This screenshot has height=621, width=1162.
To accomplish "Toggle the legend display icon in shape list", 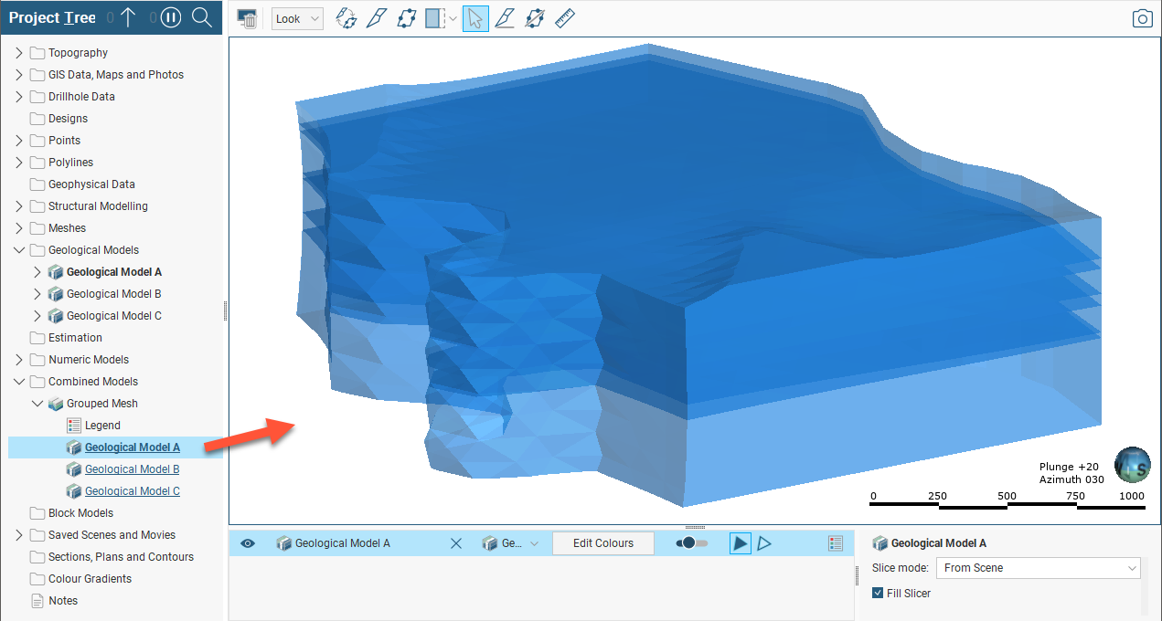I will (x=835, y=543).
